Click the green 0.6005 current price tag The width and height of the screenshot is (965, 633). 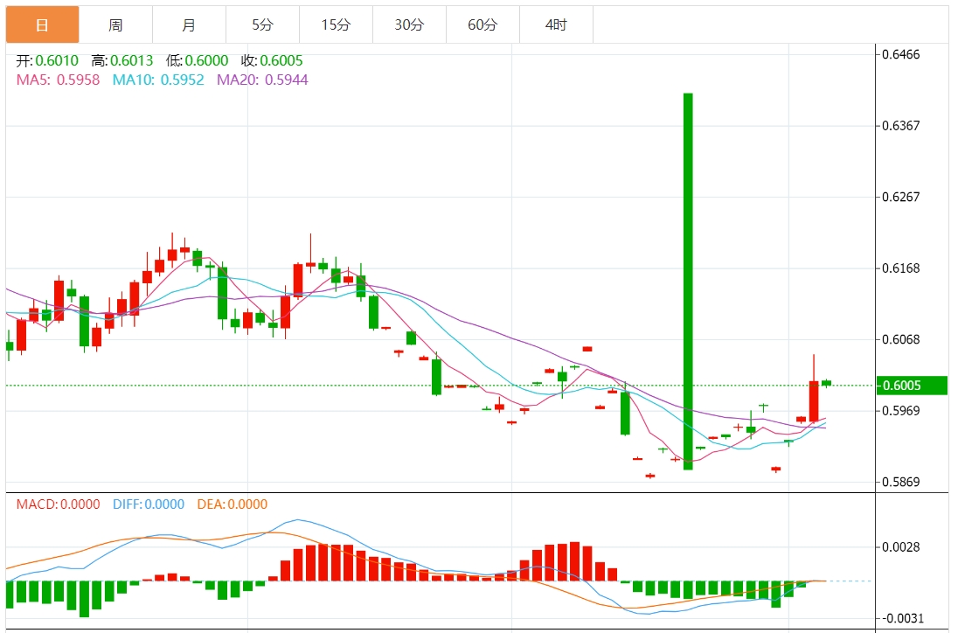click(x=912, y=386)
